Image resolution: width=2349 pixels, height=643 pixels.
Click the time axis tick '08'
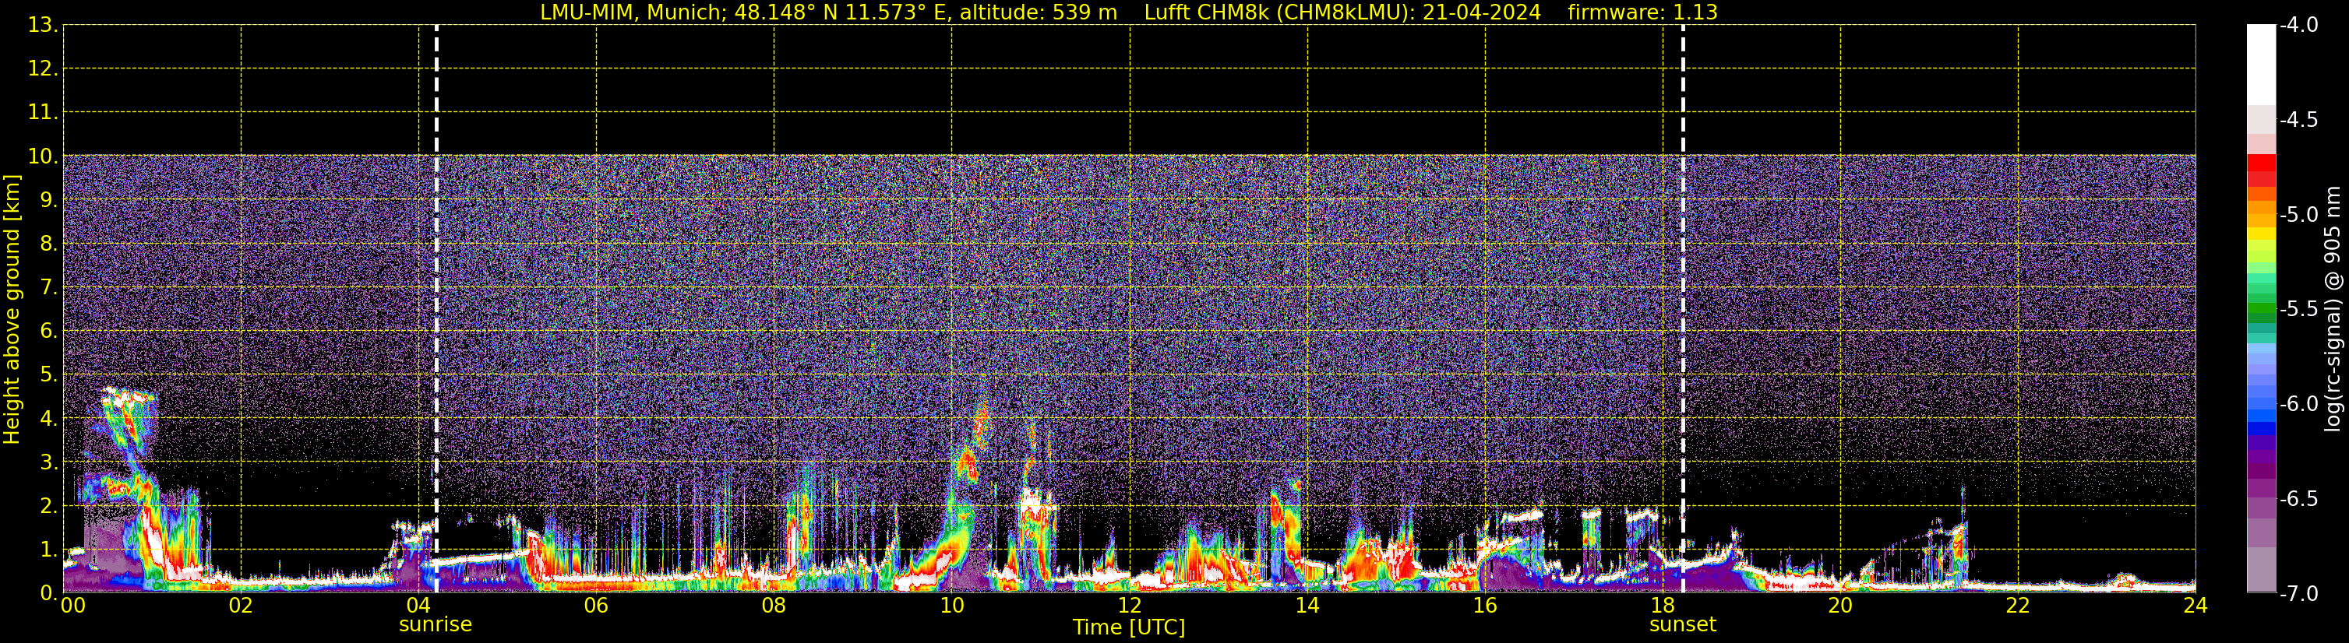click(774, 606)
